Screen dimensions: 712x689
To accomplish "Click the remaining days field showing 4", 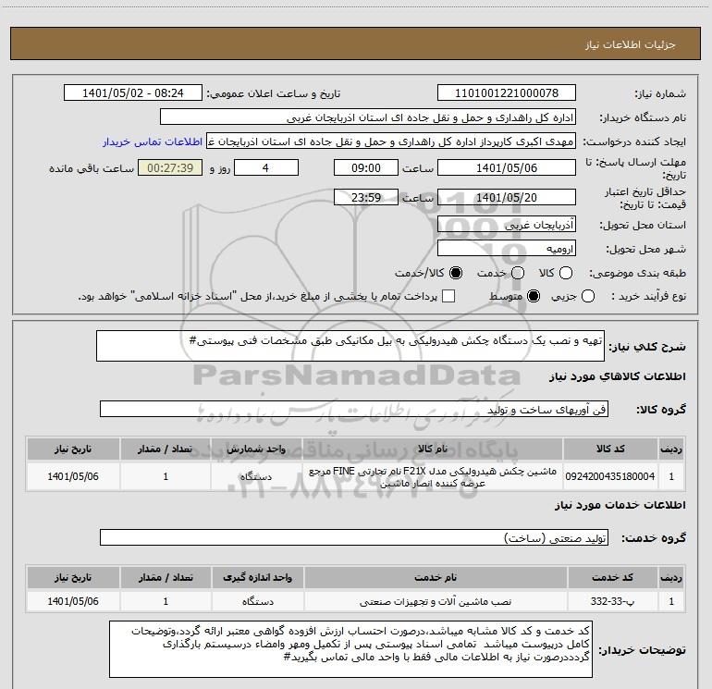I will pyautogui.click(x=266, y=167).
